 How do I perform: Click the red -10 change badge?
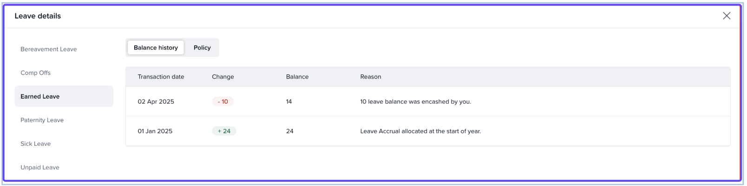click(223, 101)
